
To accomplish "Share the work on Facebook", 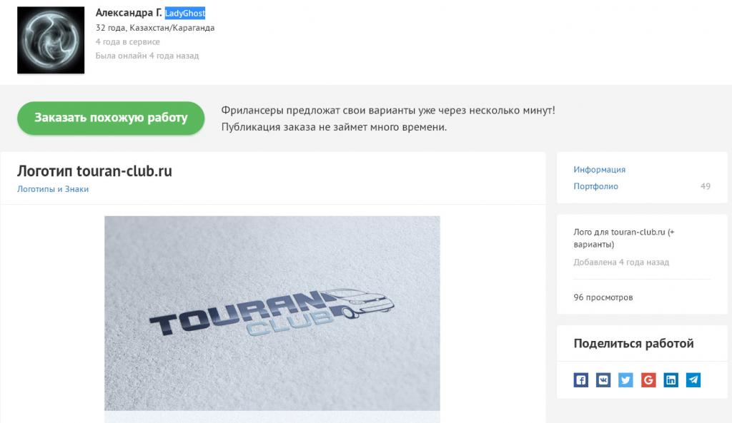I will (580, 379).
